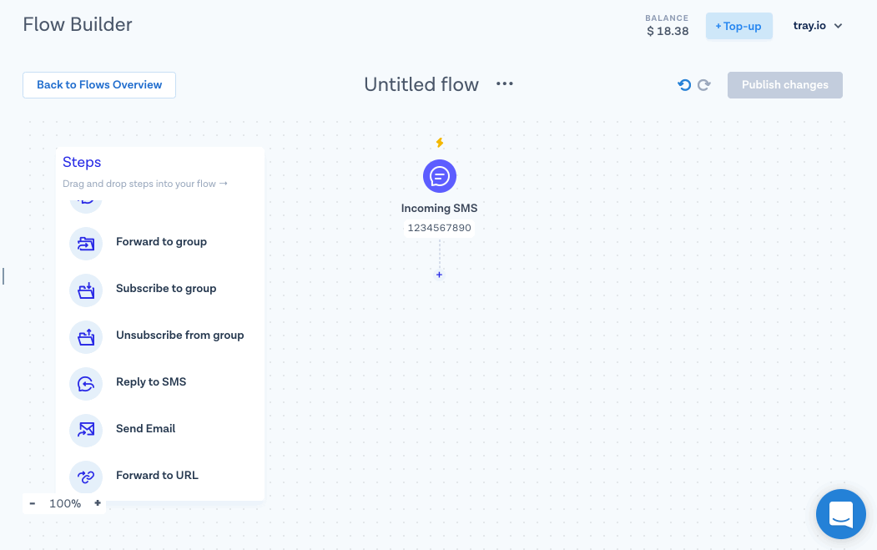Select the Unsubscribe from group step icon

[86, 337]
